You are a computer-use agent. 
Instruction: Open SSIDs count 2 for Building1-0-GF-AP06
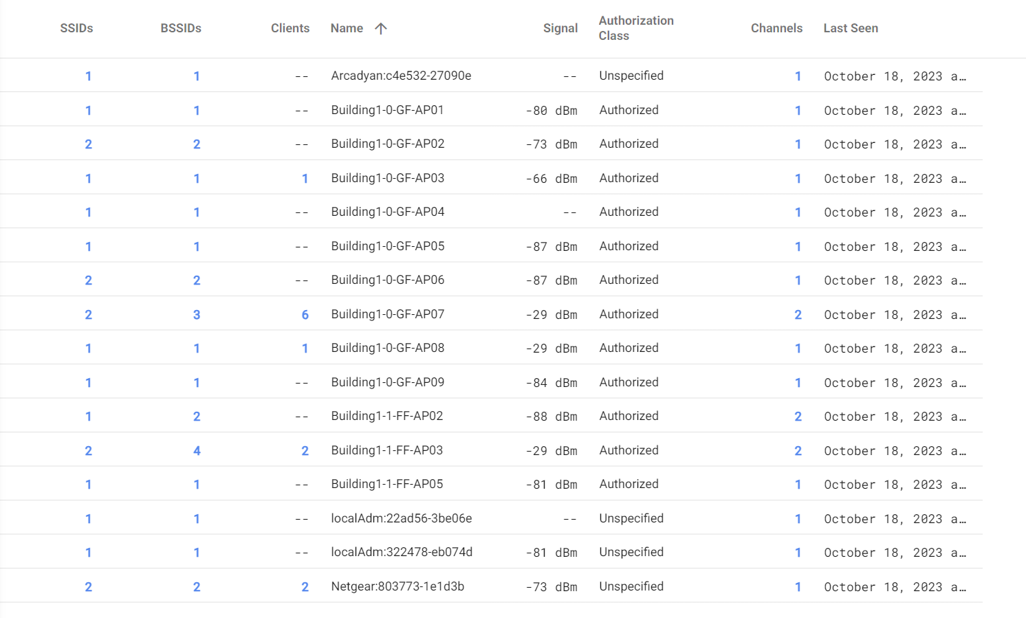88,280
